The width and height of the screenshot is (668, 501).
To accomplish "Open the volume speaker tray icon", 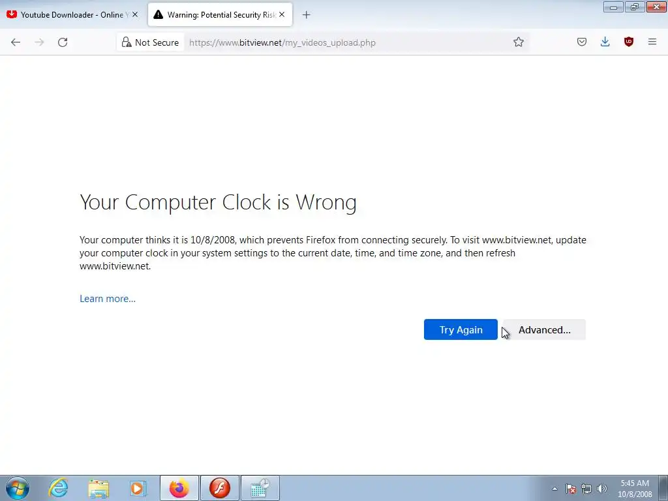I will point(602,489).
